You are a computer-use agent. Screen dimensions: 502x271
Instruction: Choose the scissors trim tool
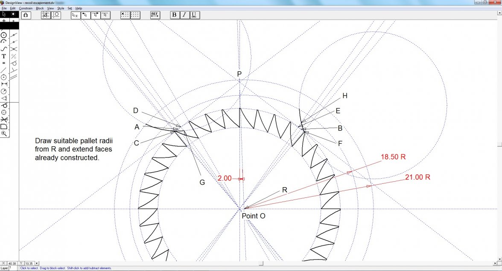pyautogui.click(x=4, y=120)
